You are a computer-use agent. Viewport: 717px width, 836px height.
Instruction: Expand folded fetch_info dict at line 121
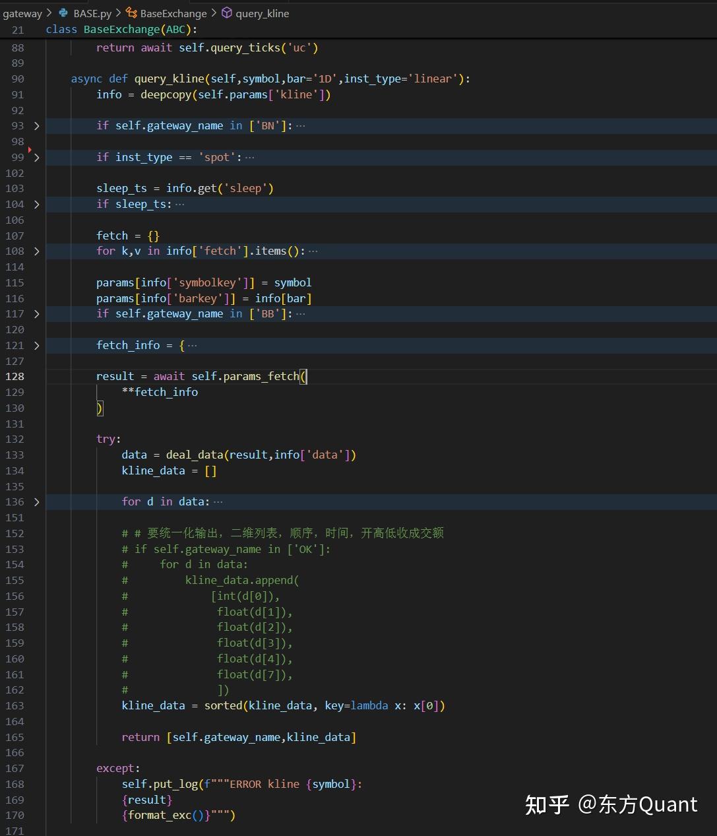click(x=36, y=346)
